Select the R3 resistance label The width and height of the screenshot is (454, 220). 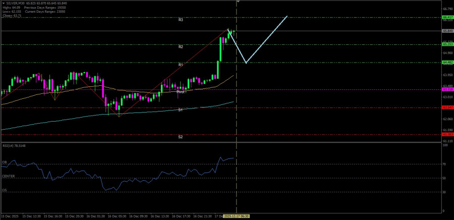click(181, 20)
